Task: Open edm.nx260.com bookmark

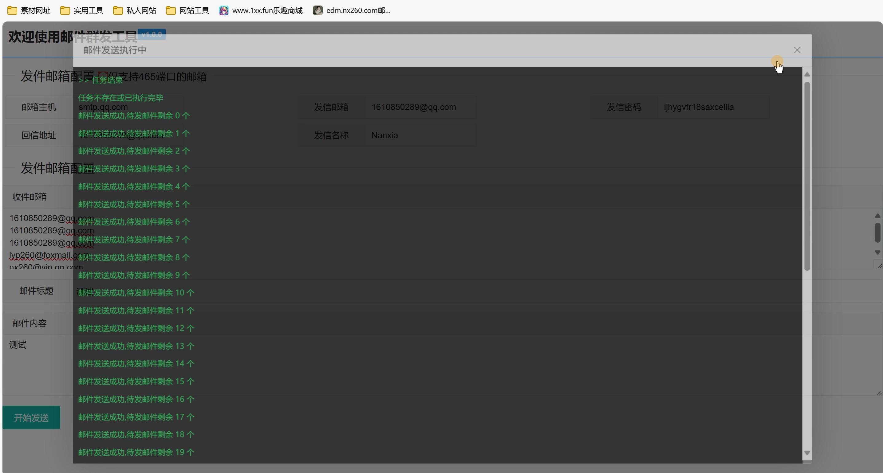Action: (352, 10)
